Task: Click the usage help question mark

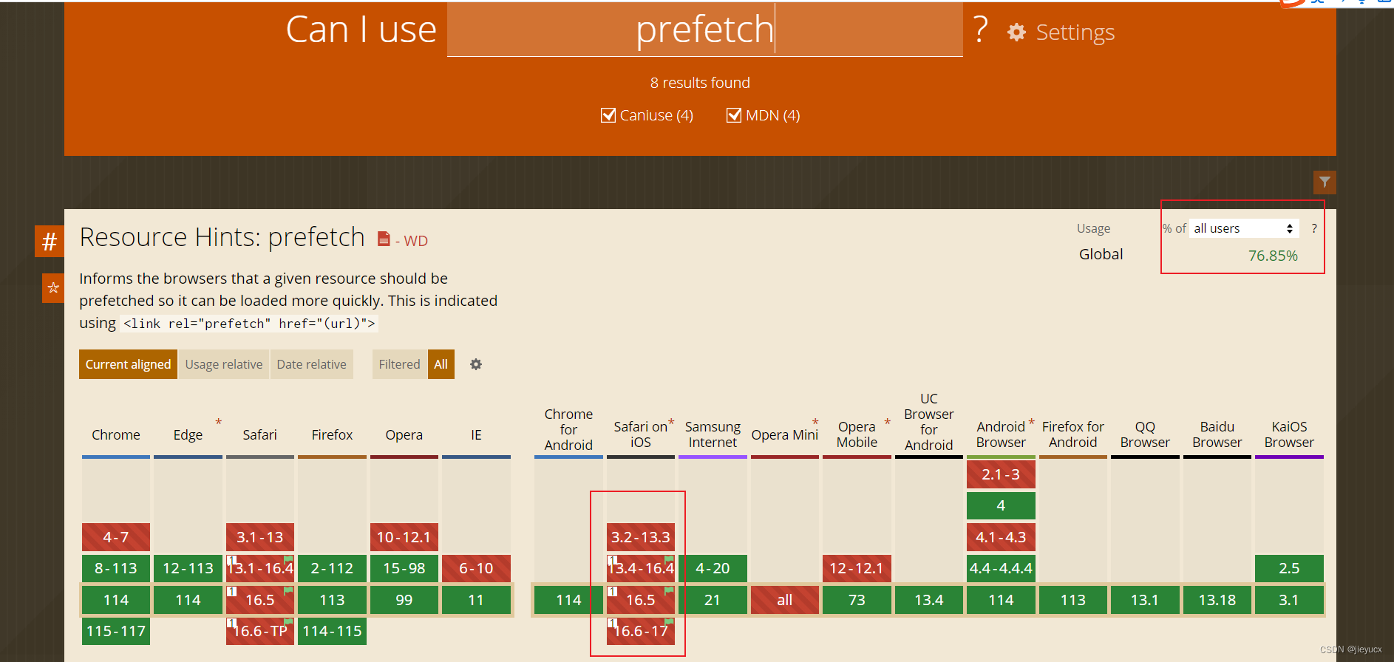Action: 1314,228
